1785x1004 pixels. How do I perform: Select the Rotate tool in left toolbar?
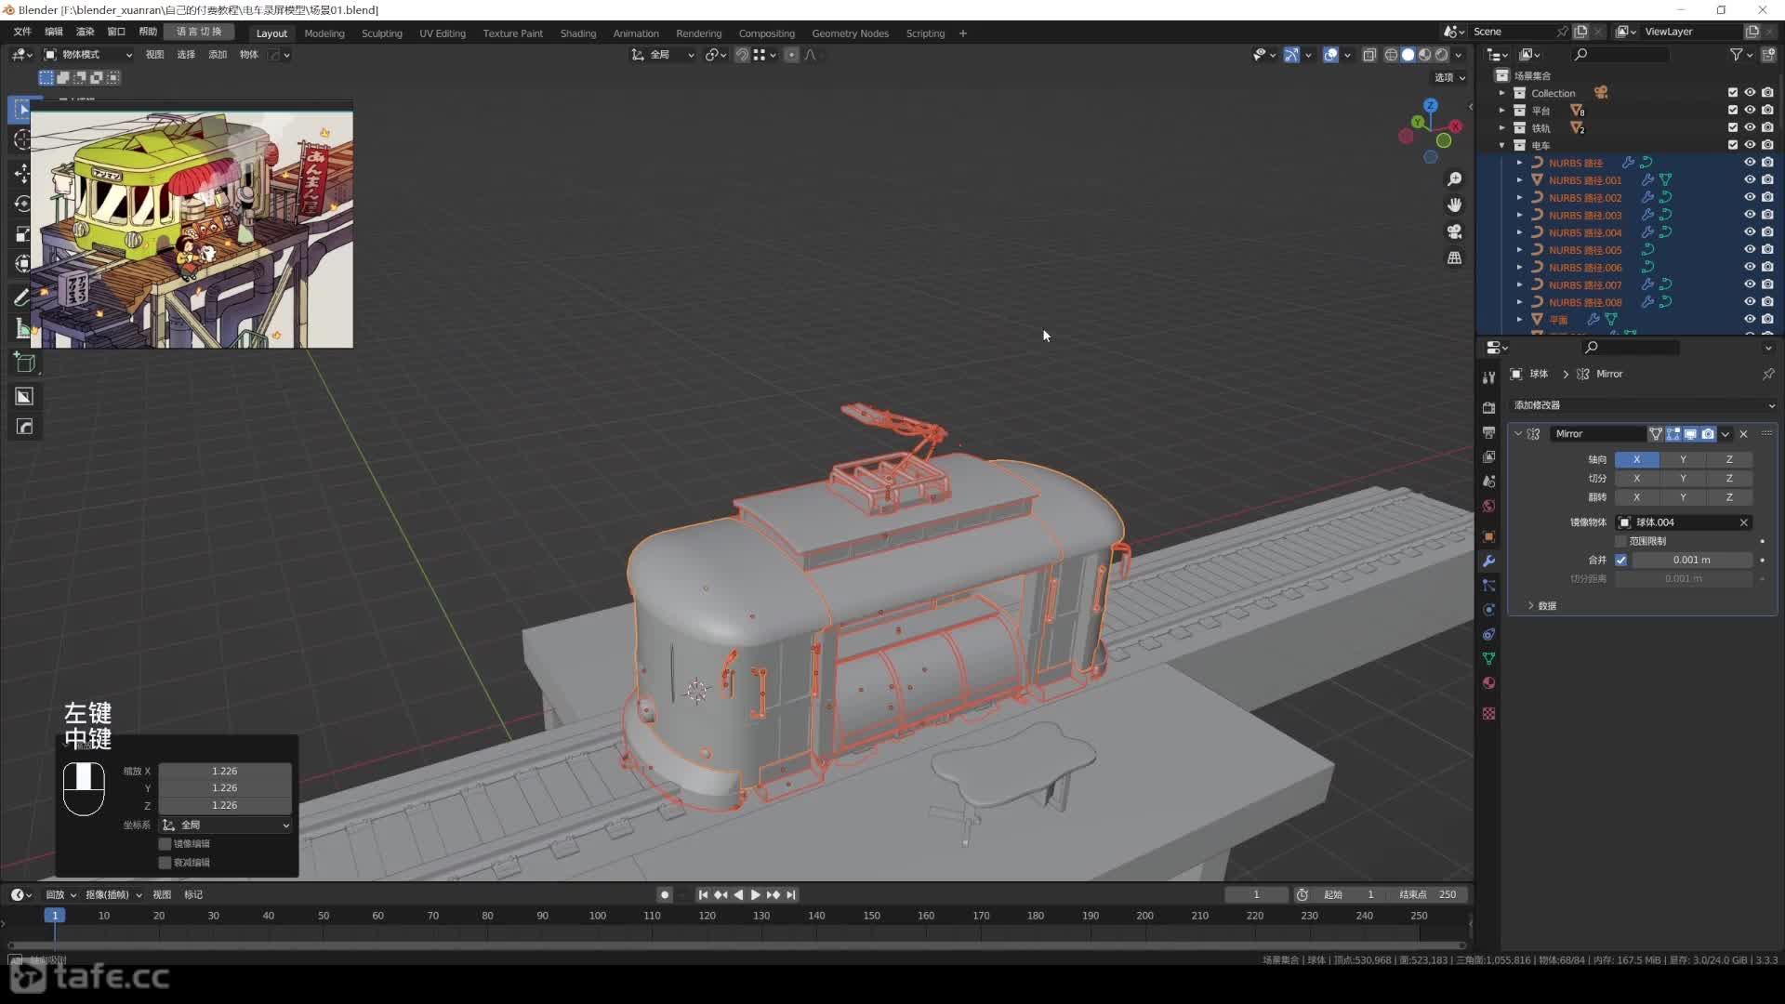[22, 204]
